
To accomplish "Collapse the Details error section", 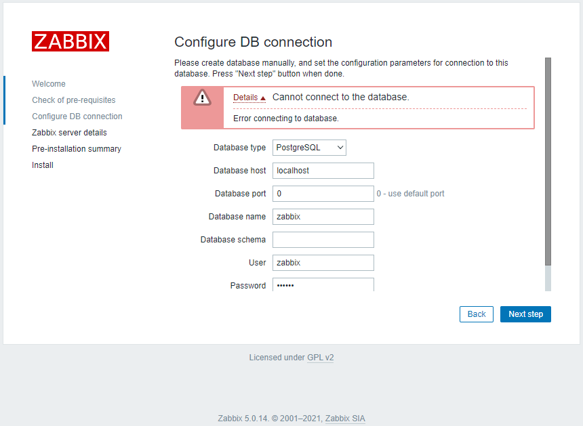I will point(245,97).
